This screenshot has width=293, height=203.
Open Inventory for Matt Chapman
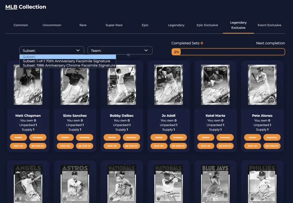(38, 137)
